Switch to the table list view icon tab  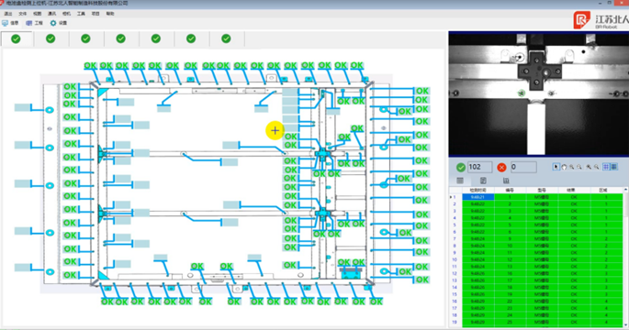460,181
